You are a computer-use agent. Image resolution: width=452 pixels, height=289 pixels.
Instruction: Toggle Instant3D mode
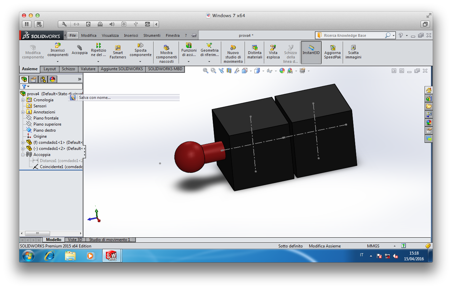click(311, 52)
